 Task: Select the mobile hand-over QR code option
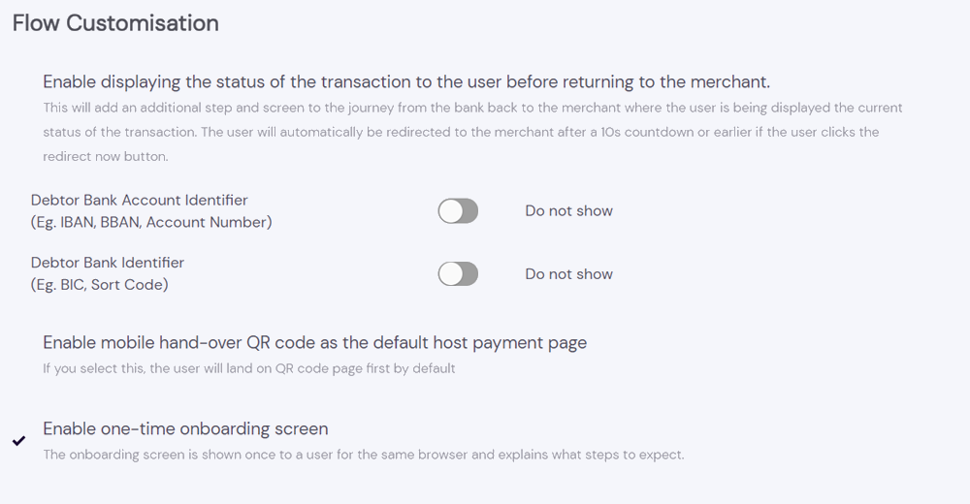[314, 342]
